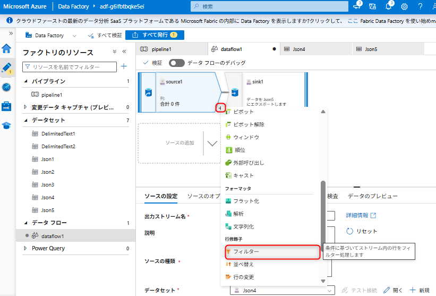Viewport: 436px width, 296px height.
Task: Collapse the データセット tree section
Action: tap(26, 120)
